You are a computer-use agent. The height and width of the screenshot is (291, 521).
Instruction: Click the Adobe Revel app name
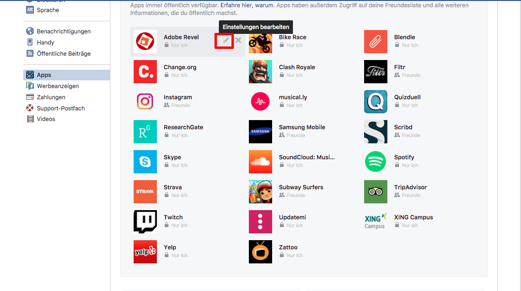coord(181,37)
